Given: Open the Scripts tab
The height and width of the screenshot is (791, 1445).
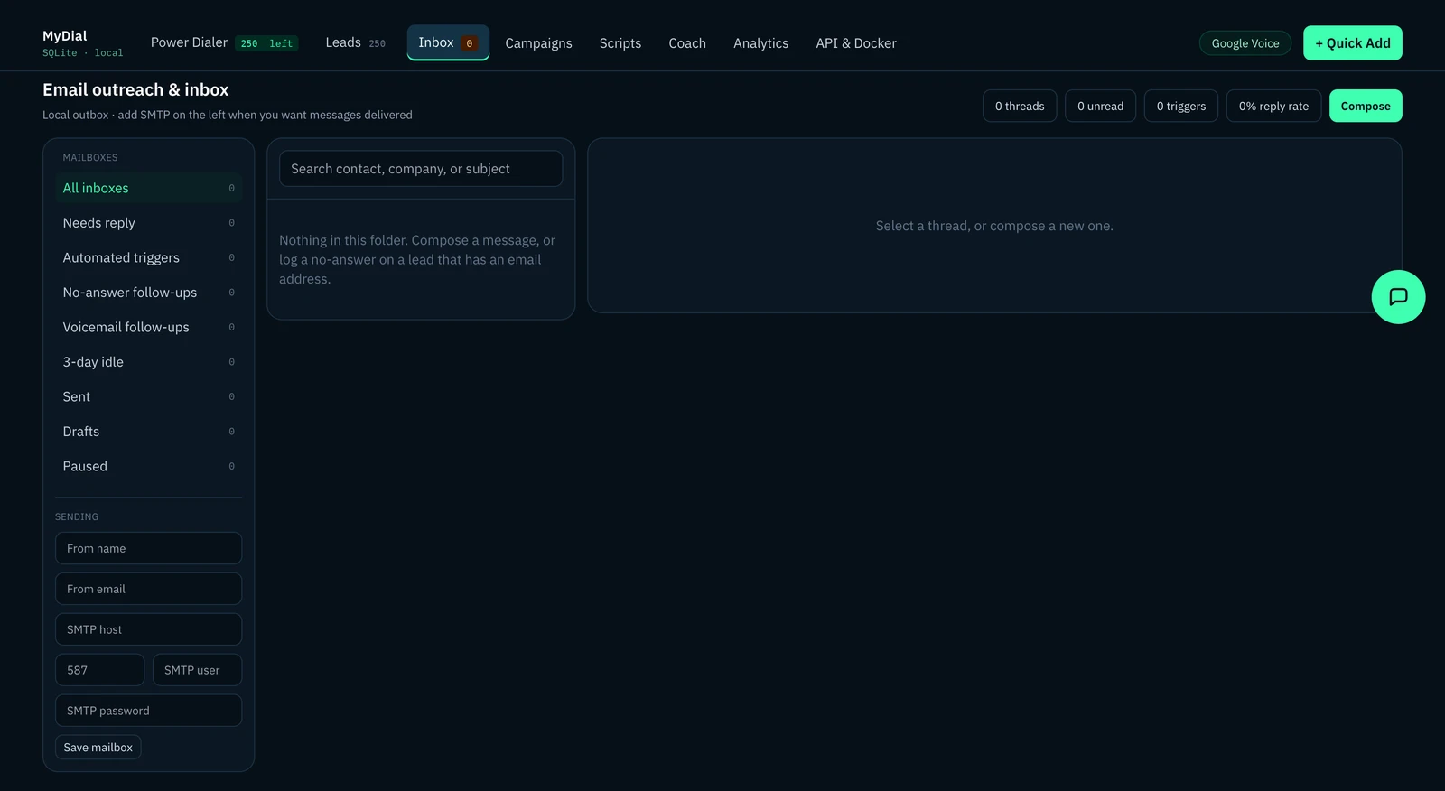Looking at the screenshot, I should point(620,43).
